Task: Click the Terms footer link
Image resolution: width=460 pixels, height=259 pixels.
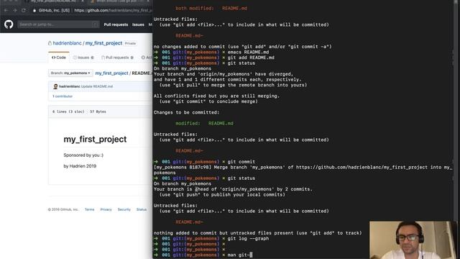Action: [89, 209]
